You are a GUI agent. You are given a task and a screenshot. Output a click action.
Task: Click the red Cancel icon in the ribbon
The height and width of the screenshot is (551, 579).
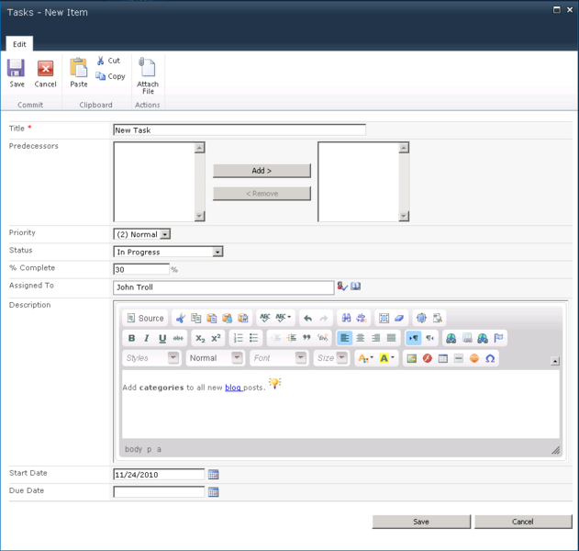coord(45,68)
